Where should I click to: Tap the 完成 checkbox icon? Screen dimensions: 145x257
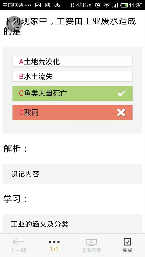coord(127,242)
